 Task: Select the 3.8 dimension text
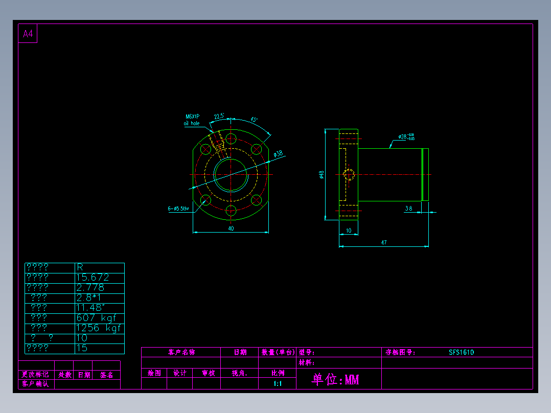click(x=408, y=209)
